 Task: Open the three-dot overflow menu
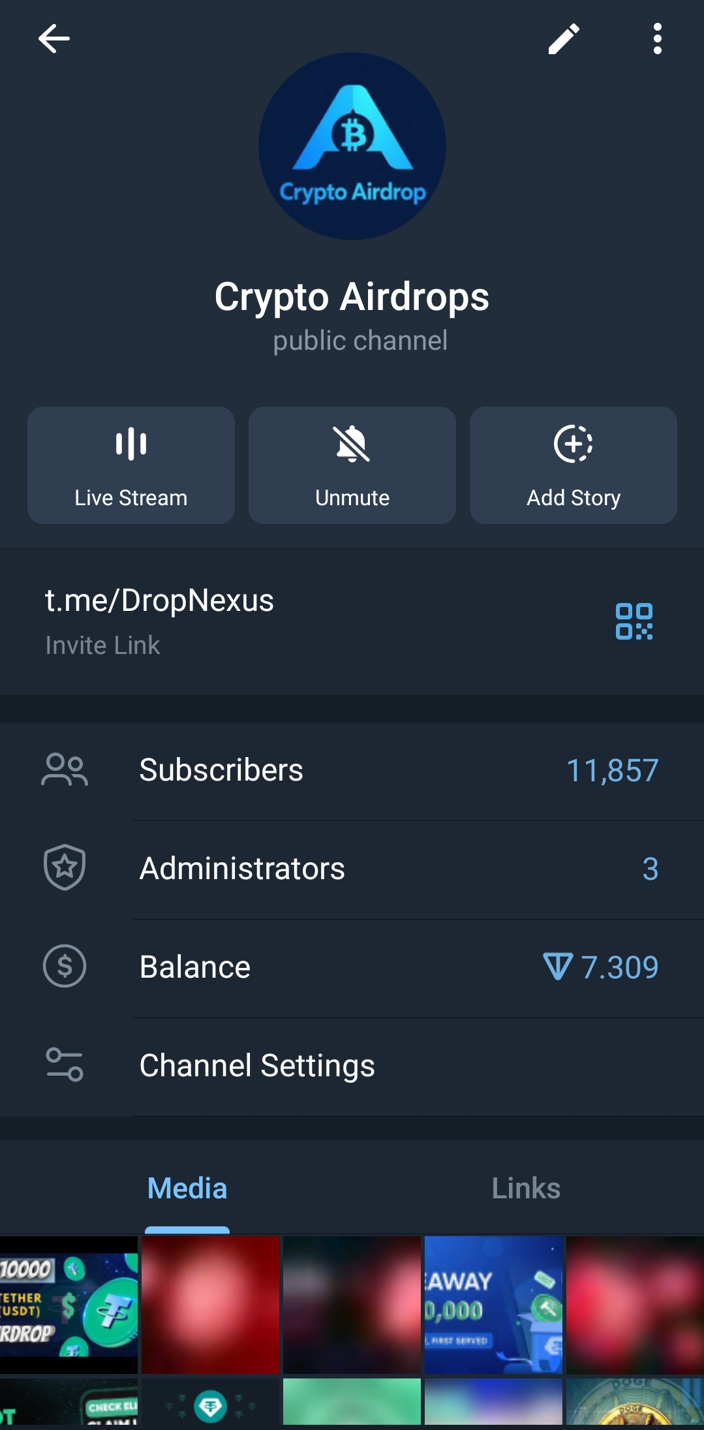point(657,39)
